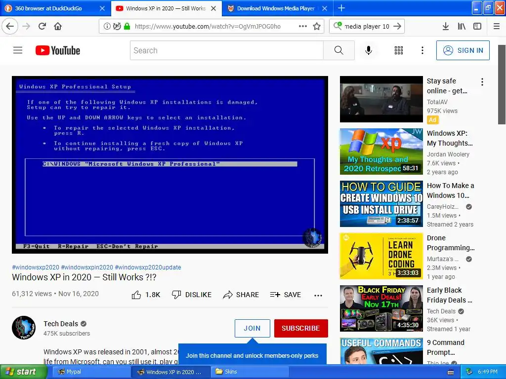Click the browser address bar URL
The width and height of the screenshot is (506, 379).
(208, 27)
